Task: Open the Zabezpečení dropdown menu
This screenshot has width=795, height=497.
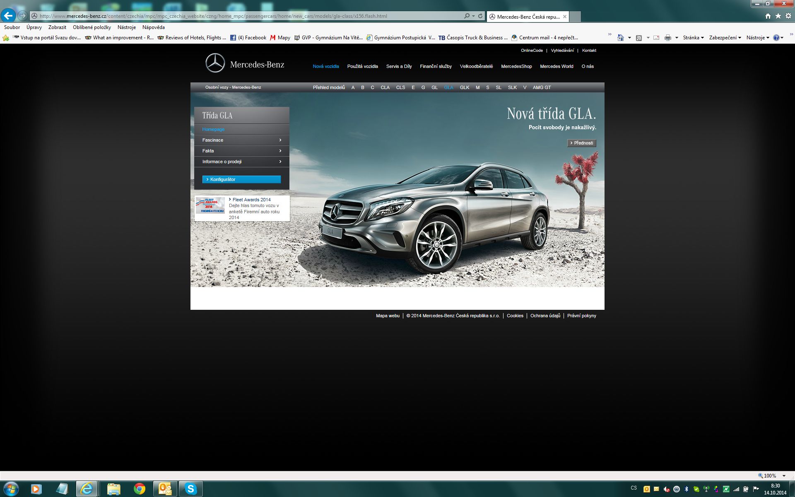Action: (x=725, y=38)
